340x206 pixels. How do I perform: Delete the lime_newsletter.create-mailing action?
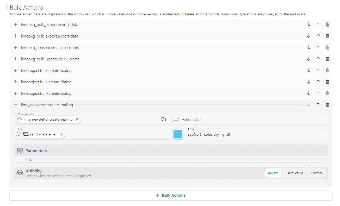pos(327,105)
